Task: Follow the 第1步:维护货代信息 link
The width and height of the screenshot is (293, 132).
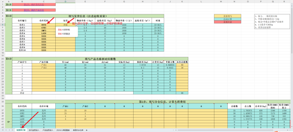Action: click(34, 4)
